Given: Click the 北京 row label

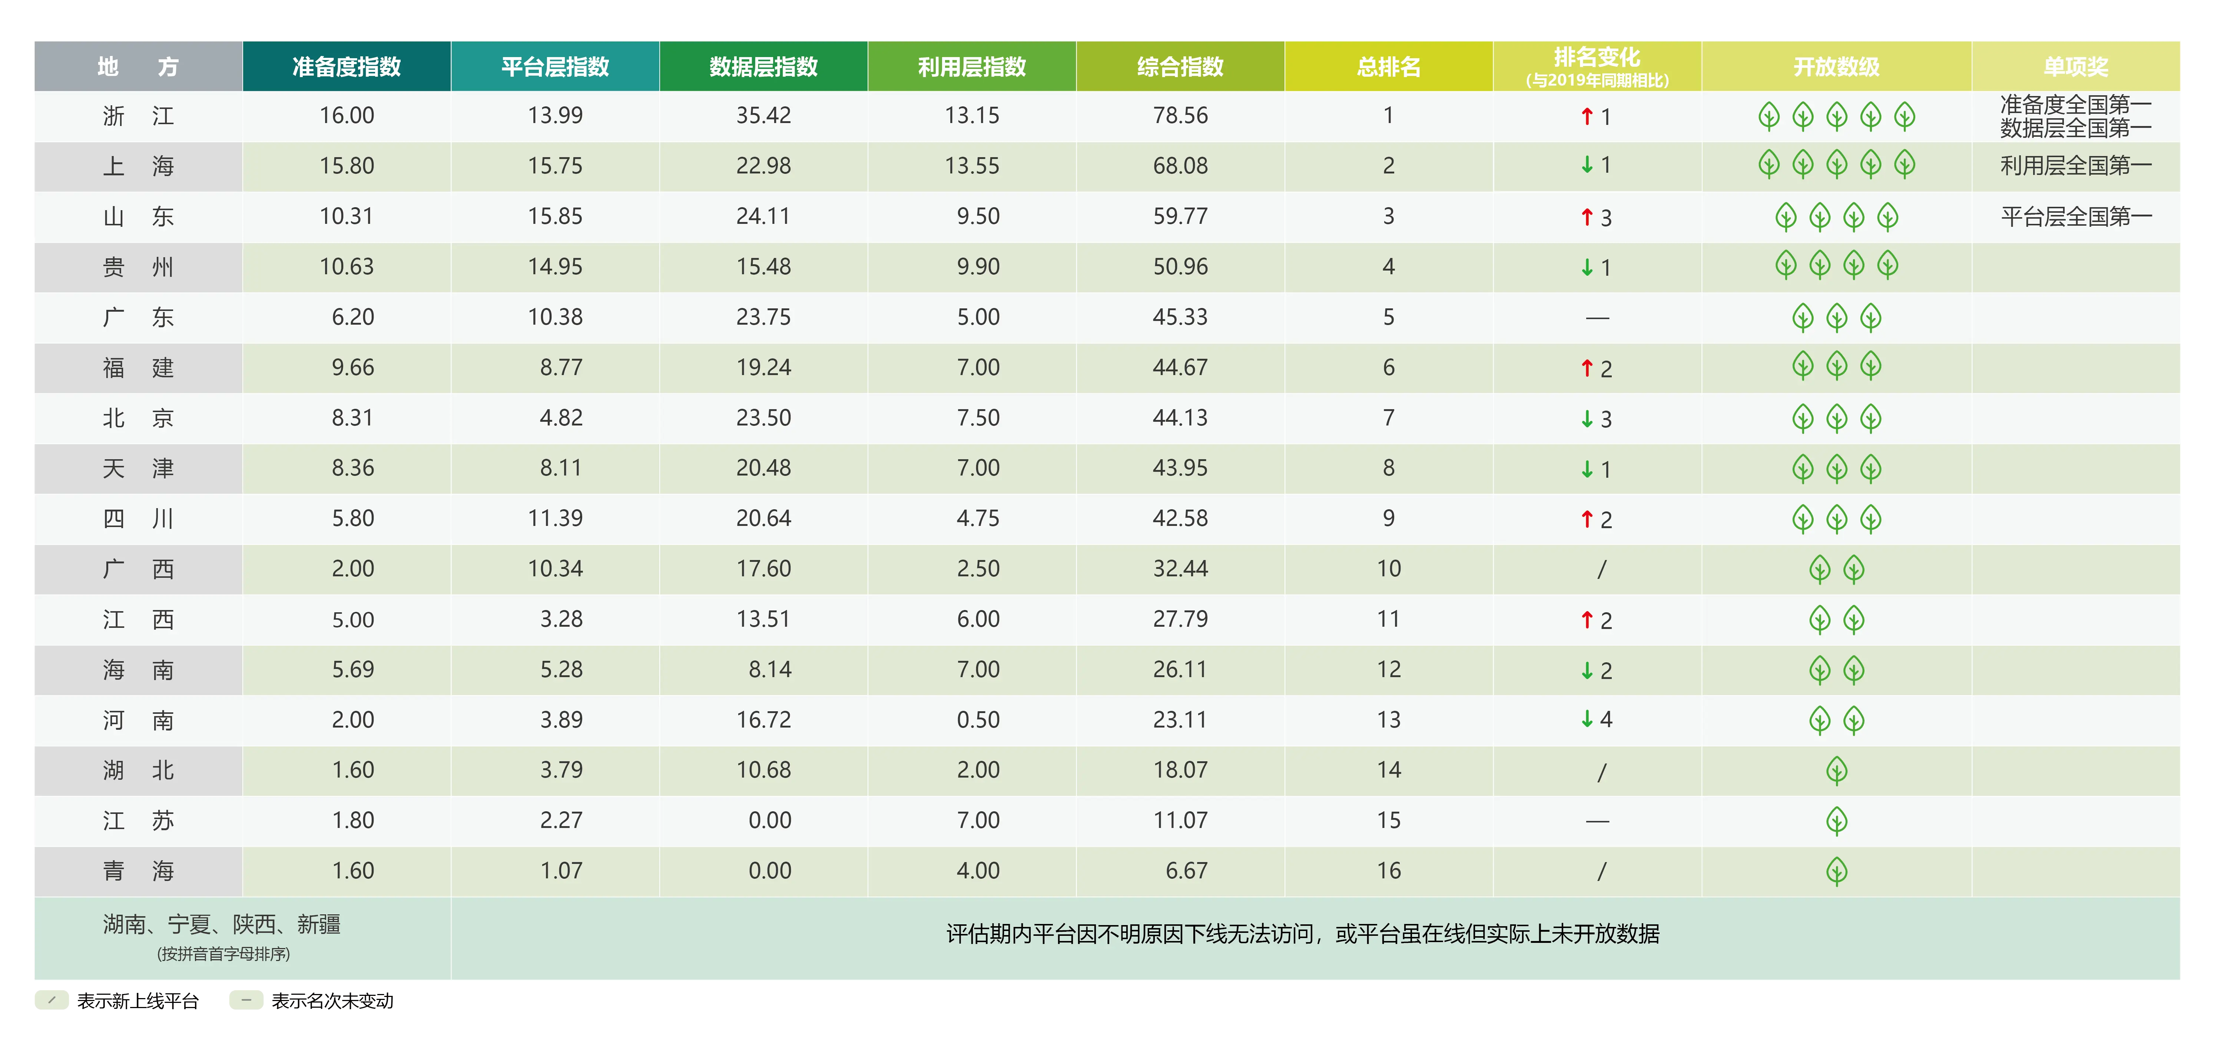Looking at the screenshot, I should 138,418.
